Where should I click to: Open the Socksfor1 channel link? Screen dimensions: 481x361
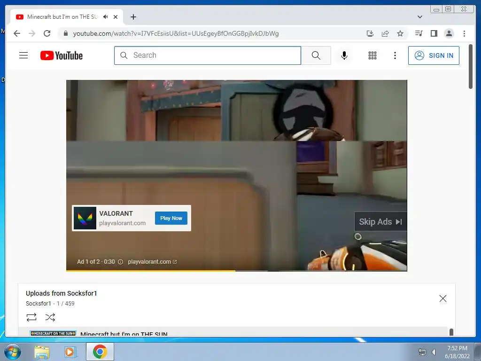(39, 304)
